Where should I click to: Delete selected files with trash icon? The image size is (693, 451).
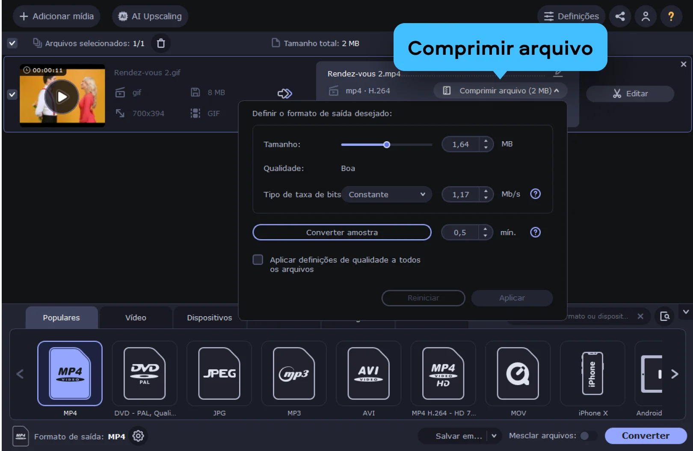click(161, 43)
